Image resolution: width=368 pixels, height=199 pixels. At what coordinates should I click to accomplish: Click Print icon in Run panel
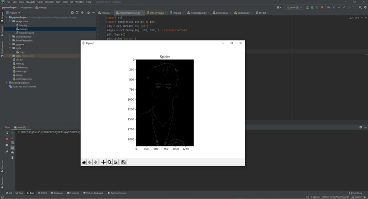[x=12, y=153]
